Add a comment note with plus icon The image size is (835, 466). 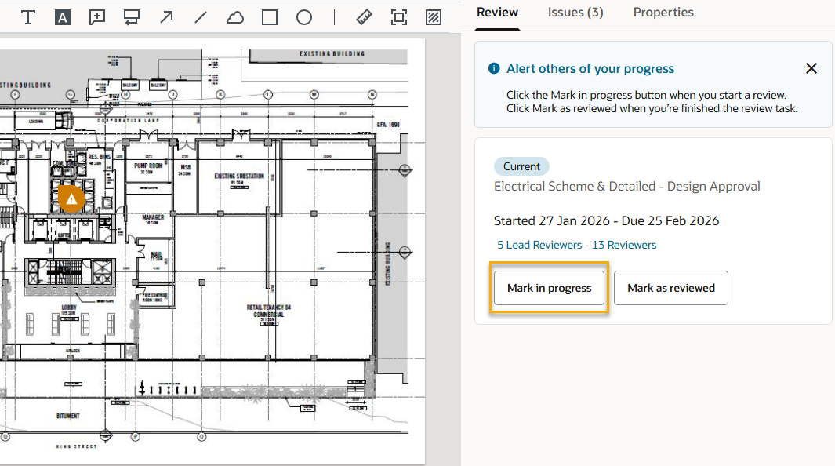[97, 17]
